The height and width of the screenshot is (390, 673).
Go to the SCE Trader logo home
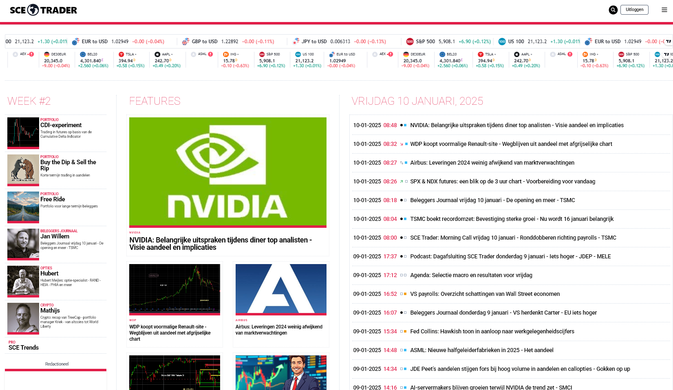click(43, 10)
